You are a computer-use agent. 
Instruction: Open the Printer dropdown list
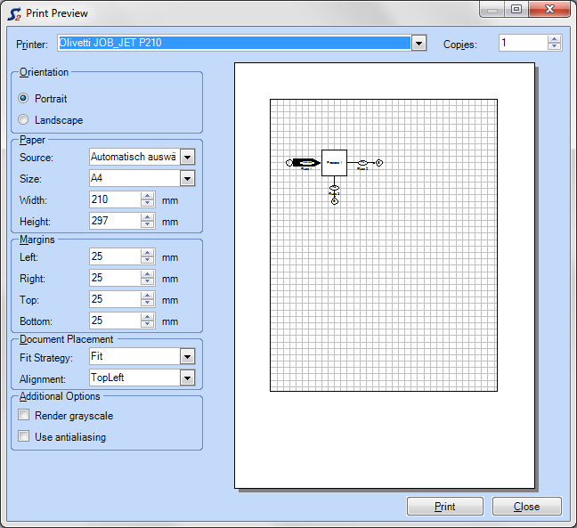click(x=419, y=43)
